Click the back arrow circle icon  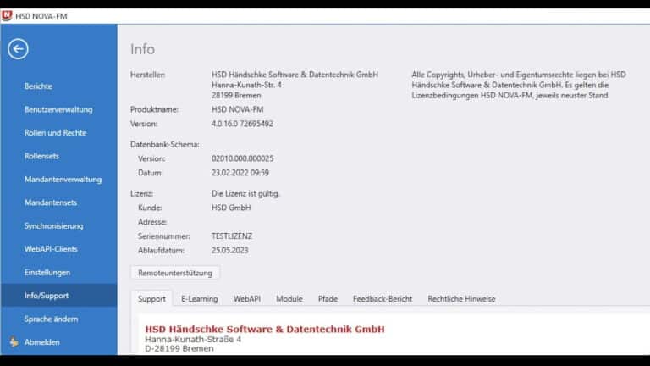click(x=18, y=49)
